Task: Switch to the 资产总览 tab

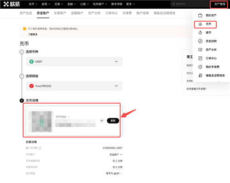Action: click(x=26, y=13)
